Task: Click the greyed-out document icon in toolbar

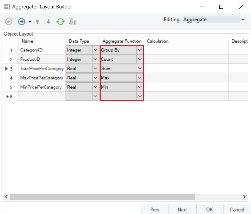Action: coord(72,22)
